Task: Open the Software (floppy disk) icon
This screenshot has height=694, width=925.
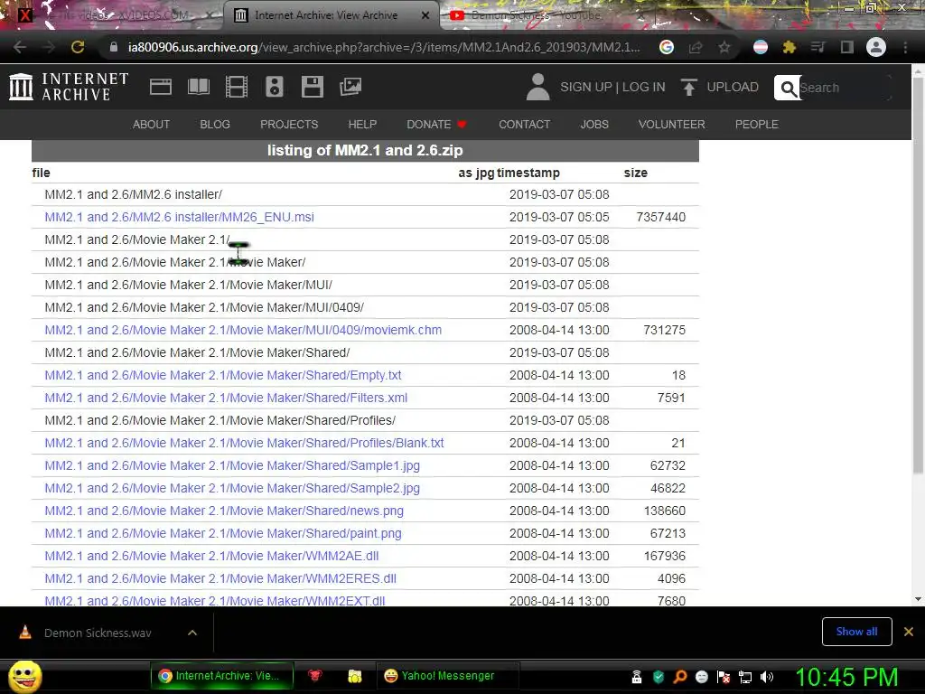Action: [312, 87]
